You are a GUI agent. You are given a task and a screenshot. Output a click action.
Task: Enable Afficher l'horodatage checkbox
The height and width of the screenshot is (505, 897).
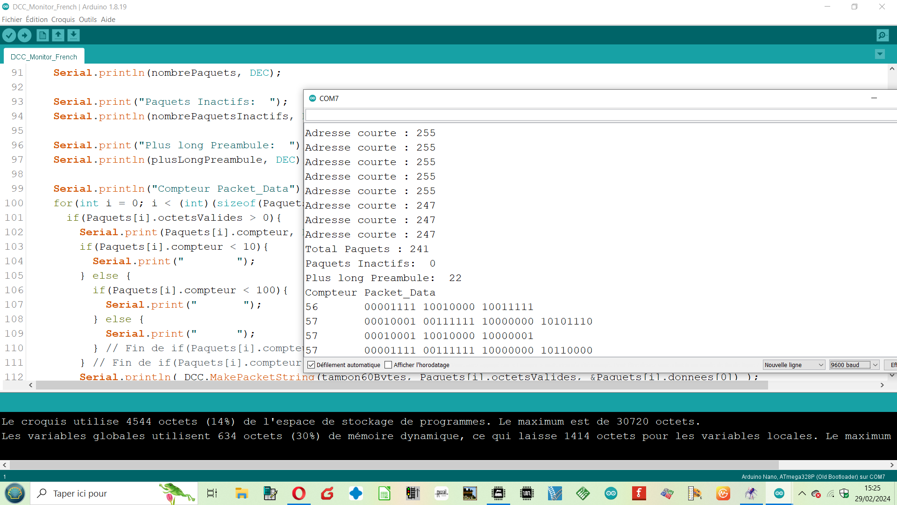388,365
